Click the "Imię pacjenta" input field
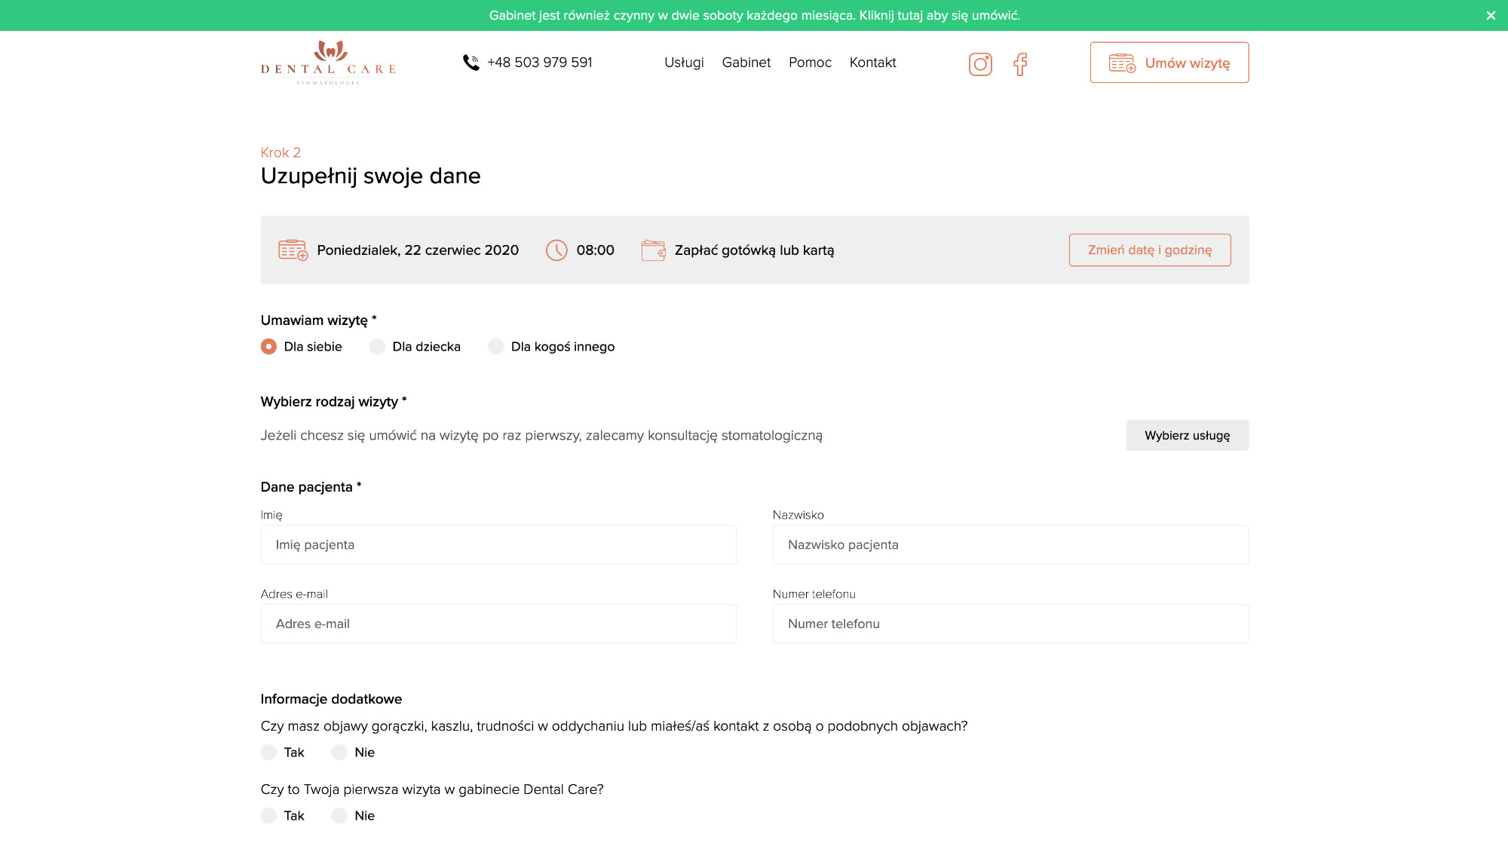This screenshot has height=849, width=1508. [x=498, y=544]
